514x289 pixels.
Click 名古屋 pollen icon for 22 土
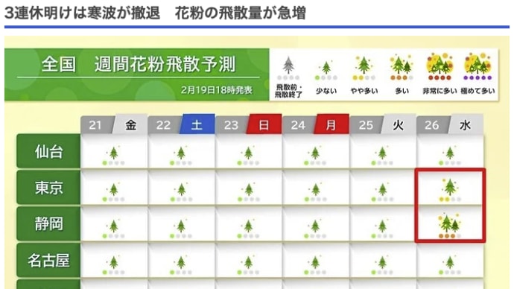pos(181,264)
